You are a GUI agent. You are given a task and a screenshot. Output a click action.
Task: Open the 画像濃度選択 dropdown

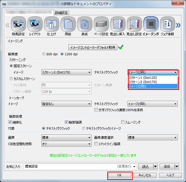click(153, 137)
